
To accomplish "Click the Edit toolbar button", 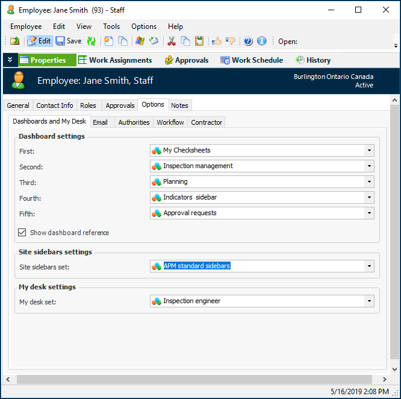I will coord(39,41).
